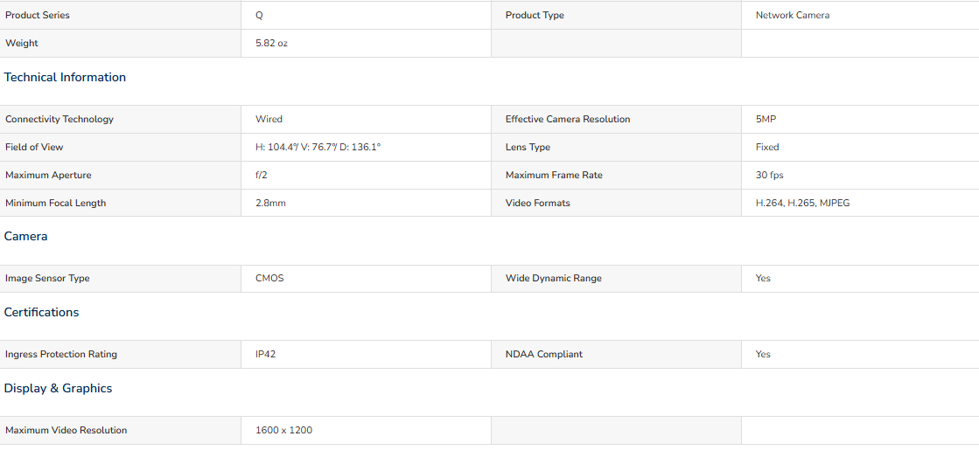Click the H.264, H.265, MJPEG formats text
Image resolution: width=979 pixels, height=457 pixels.
click(x=802, y=203)
